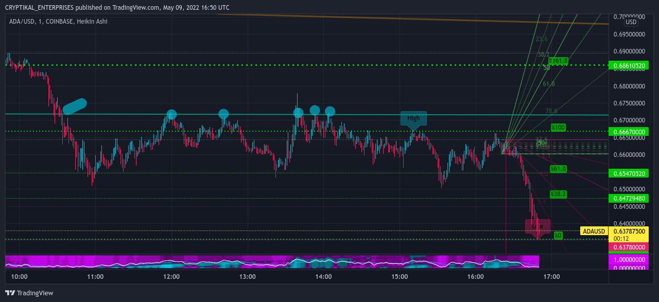Click the 0.64500000 price axis label
Viewport: 659px width, 302px height.
point(630,206)
